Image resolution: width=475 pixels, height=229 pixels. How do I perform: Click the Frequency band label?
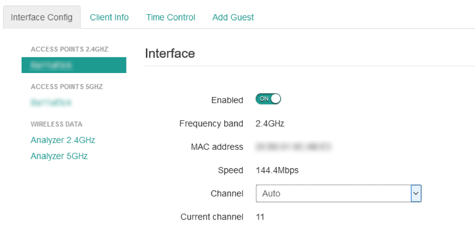click(x=211, y=123)
